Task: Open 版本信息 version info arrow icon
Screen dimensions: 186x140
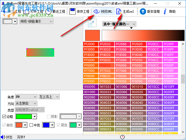Action: tap(143, 11)
